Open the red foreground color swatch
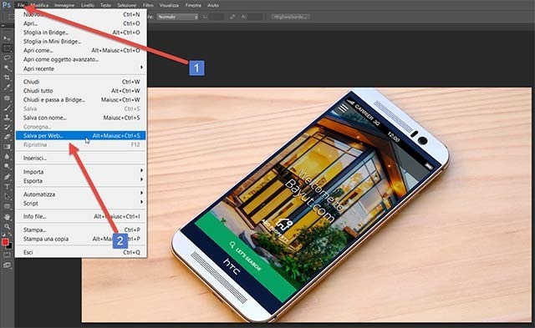This screenshot has height=328, width=535. tap(5, 242)
